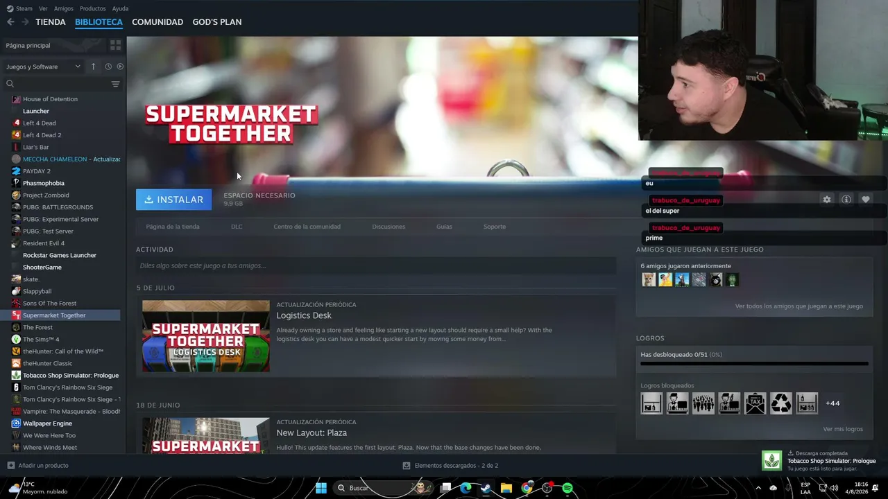Click the crowd of people achievement icon
Screen dimensions: 888x499
coord(703,403)
